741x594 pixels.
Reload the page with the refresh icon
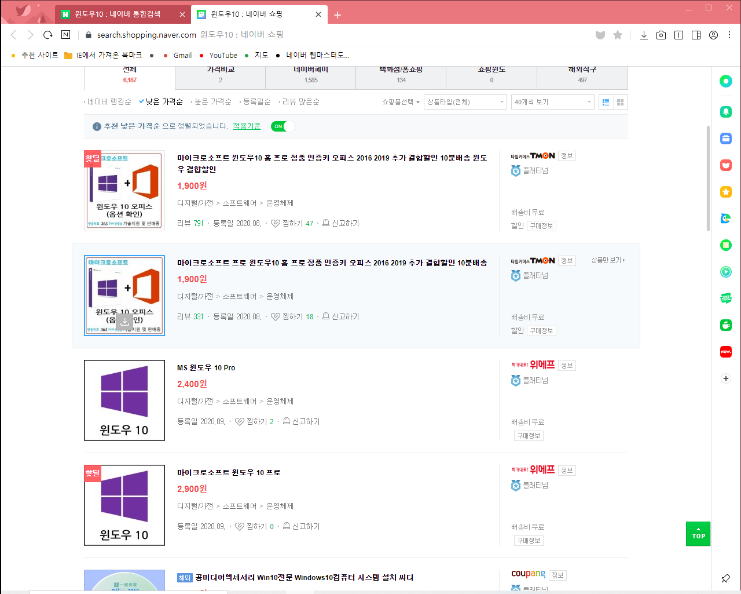coord(48,35)
